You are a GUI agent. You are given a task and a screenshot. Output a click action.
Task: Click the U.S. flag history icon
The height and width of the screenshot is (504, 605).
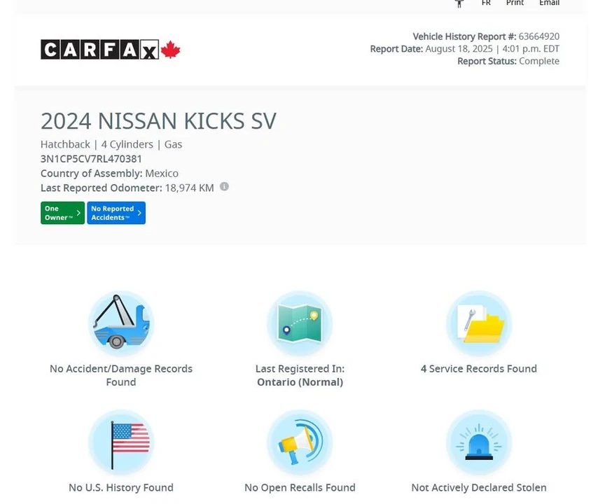[x=121, y=442]
